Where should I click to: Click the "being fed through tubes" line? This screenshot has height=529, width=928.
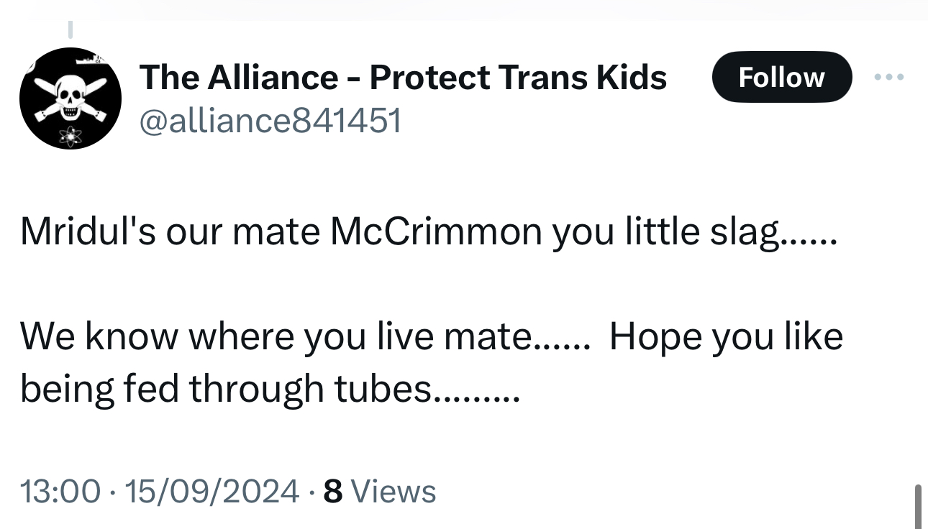(268, 389)
